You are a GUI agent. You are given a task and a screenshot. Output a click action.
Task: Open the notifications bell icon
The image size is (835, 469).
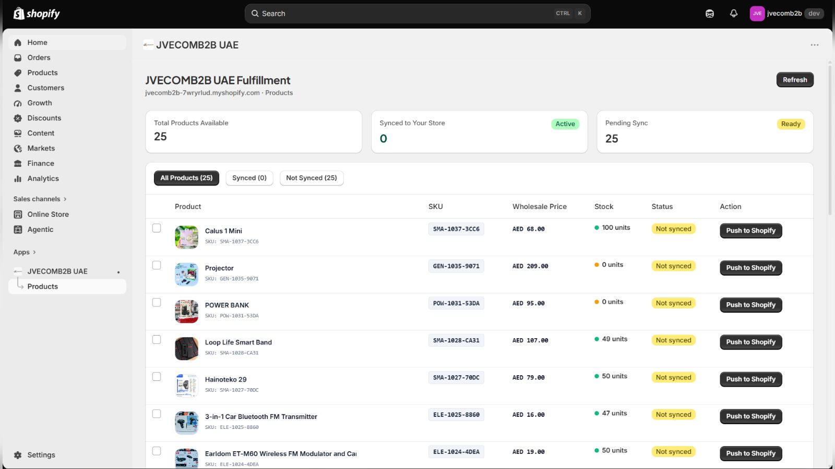[734, 14]
